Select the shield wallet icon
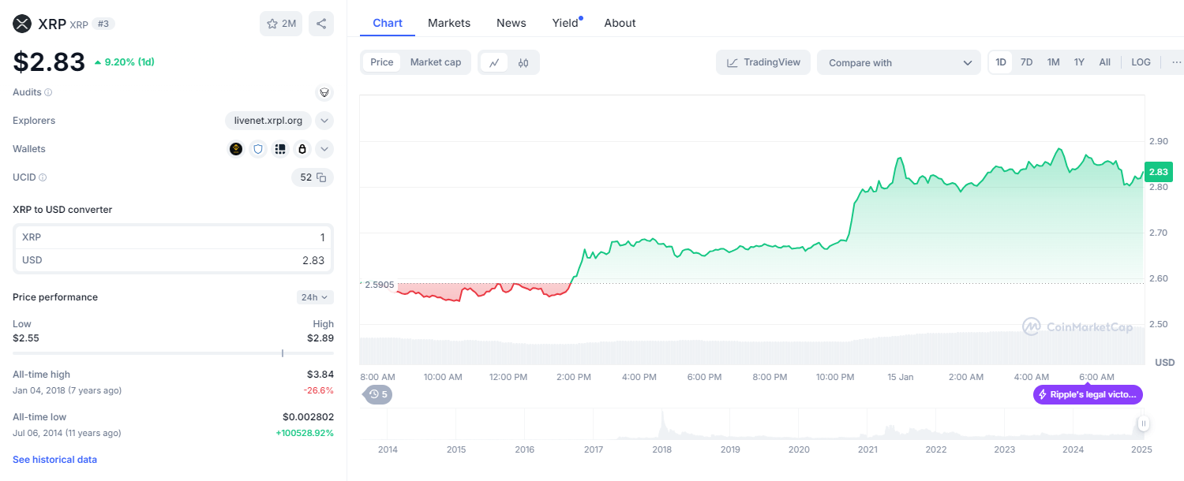 click(x=258, y=149)
